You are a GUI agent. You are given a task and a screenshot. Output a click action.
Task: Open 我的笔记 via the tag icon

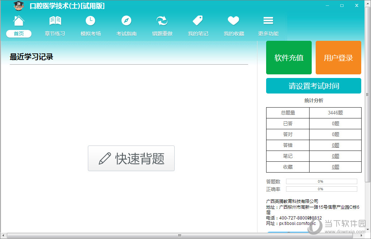pyautogui.click(x=198, y=21)
